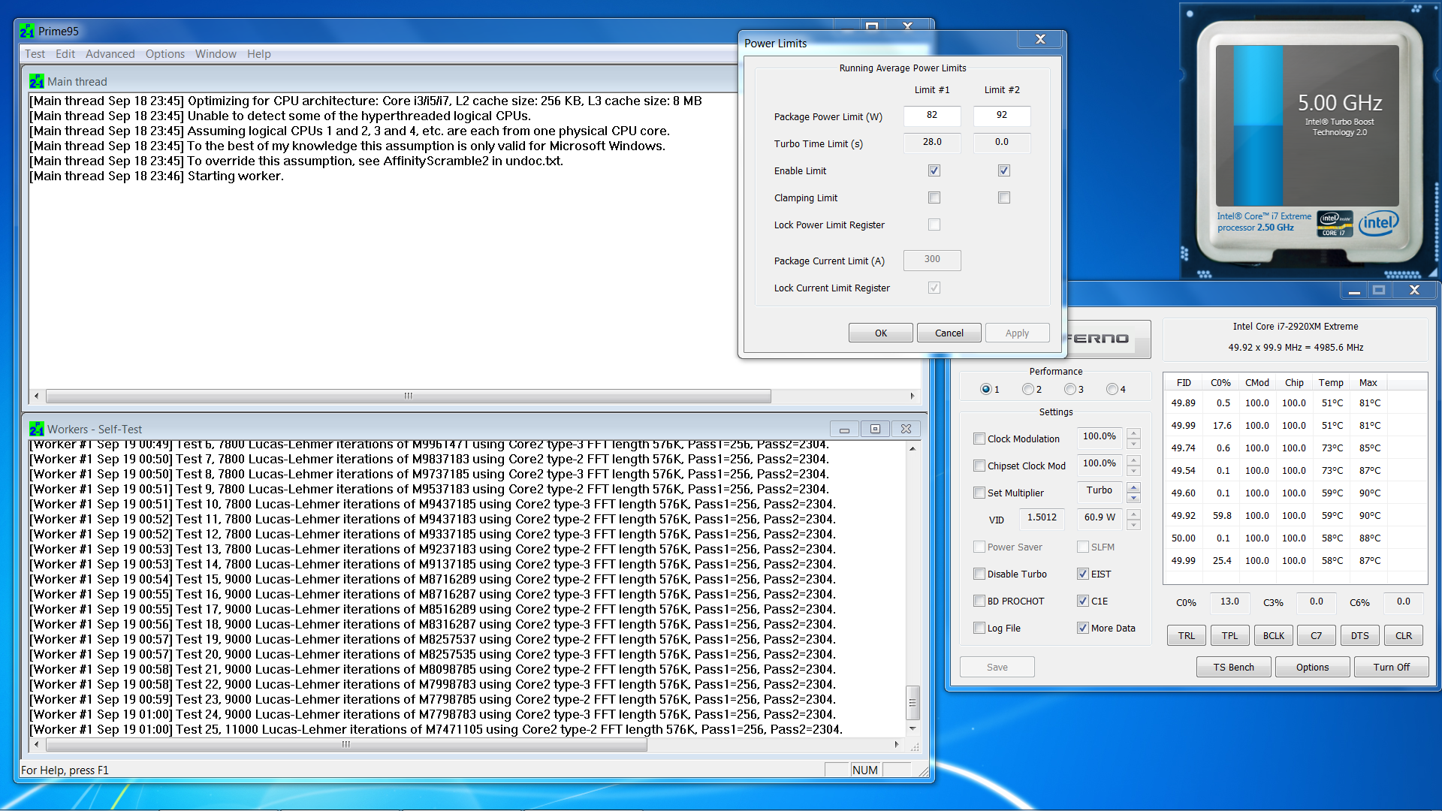Click Workers window vertical scrollbar thumb
Image resolution: width=1442 pixels, height=811 pixels.
point(913,703)
